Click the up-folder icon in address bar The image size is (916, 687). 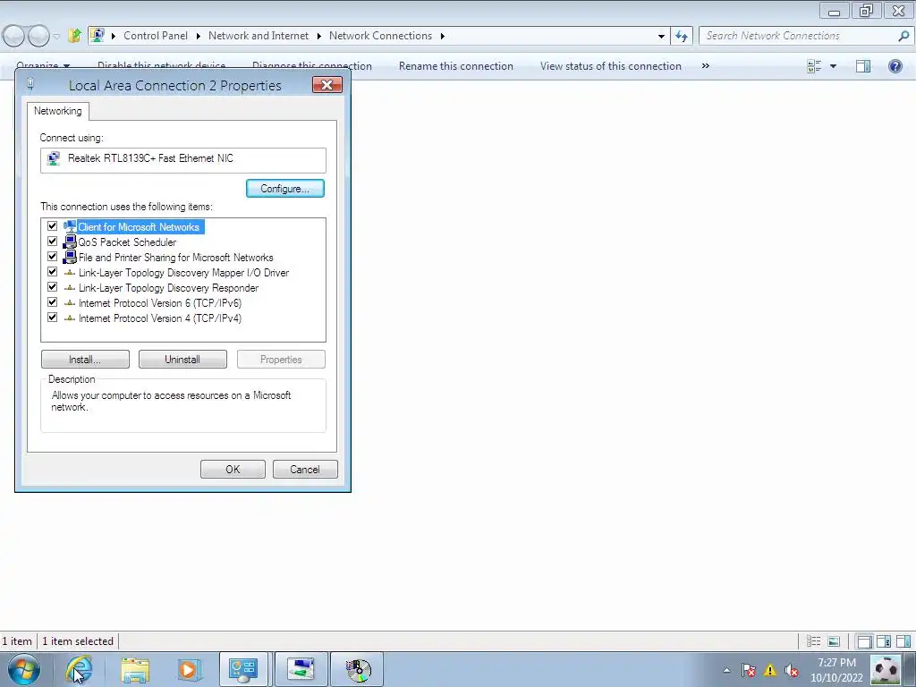(x=74, y=36)
